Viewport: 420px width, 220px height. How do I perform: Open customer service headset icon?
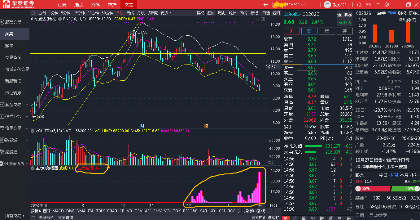359,5
